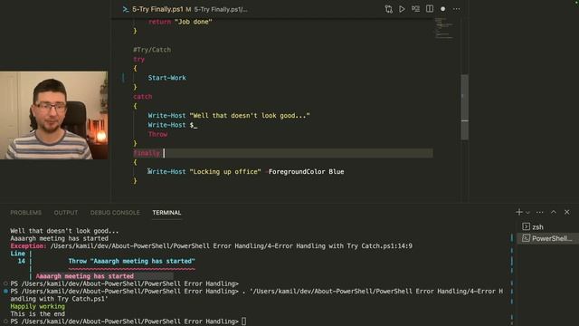This screenshot has width=579, height=326.
Task: Select the zsh terminal session
Action: coord(548,227)
